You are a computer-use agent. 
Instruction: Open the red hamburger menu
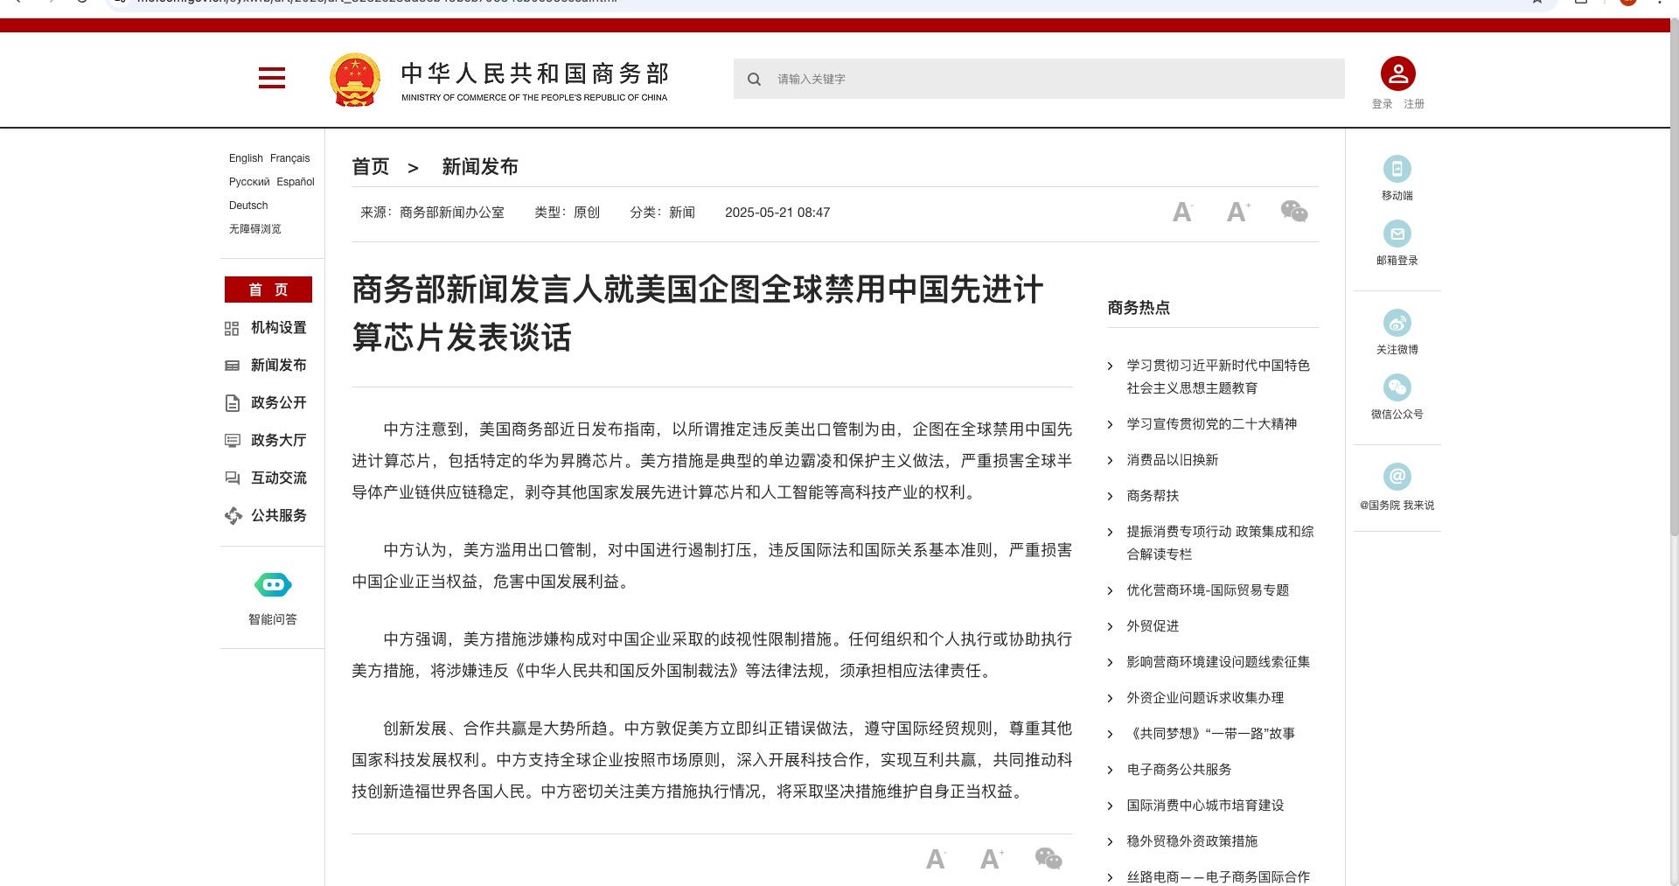[x=272, y=78]
